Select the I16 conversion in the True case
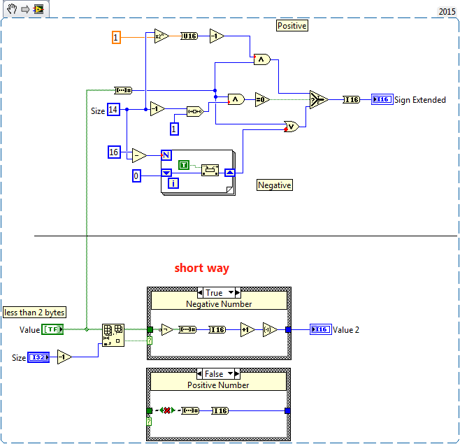The height and width of the screenshot is (444, 460). click(217, 330)
